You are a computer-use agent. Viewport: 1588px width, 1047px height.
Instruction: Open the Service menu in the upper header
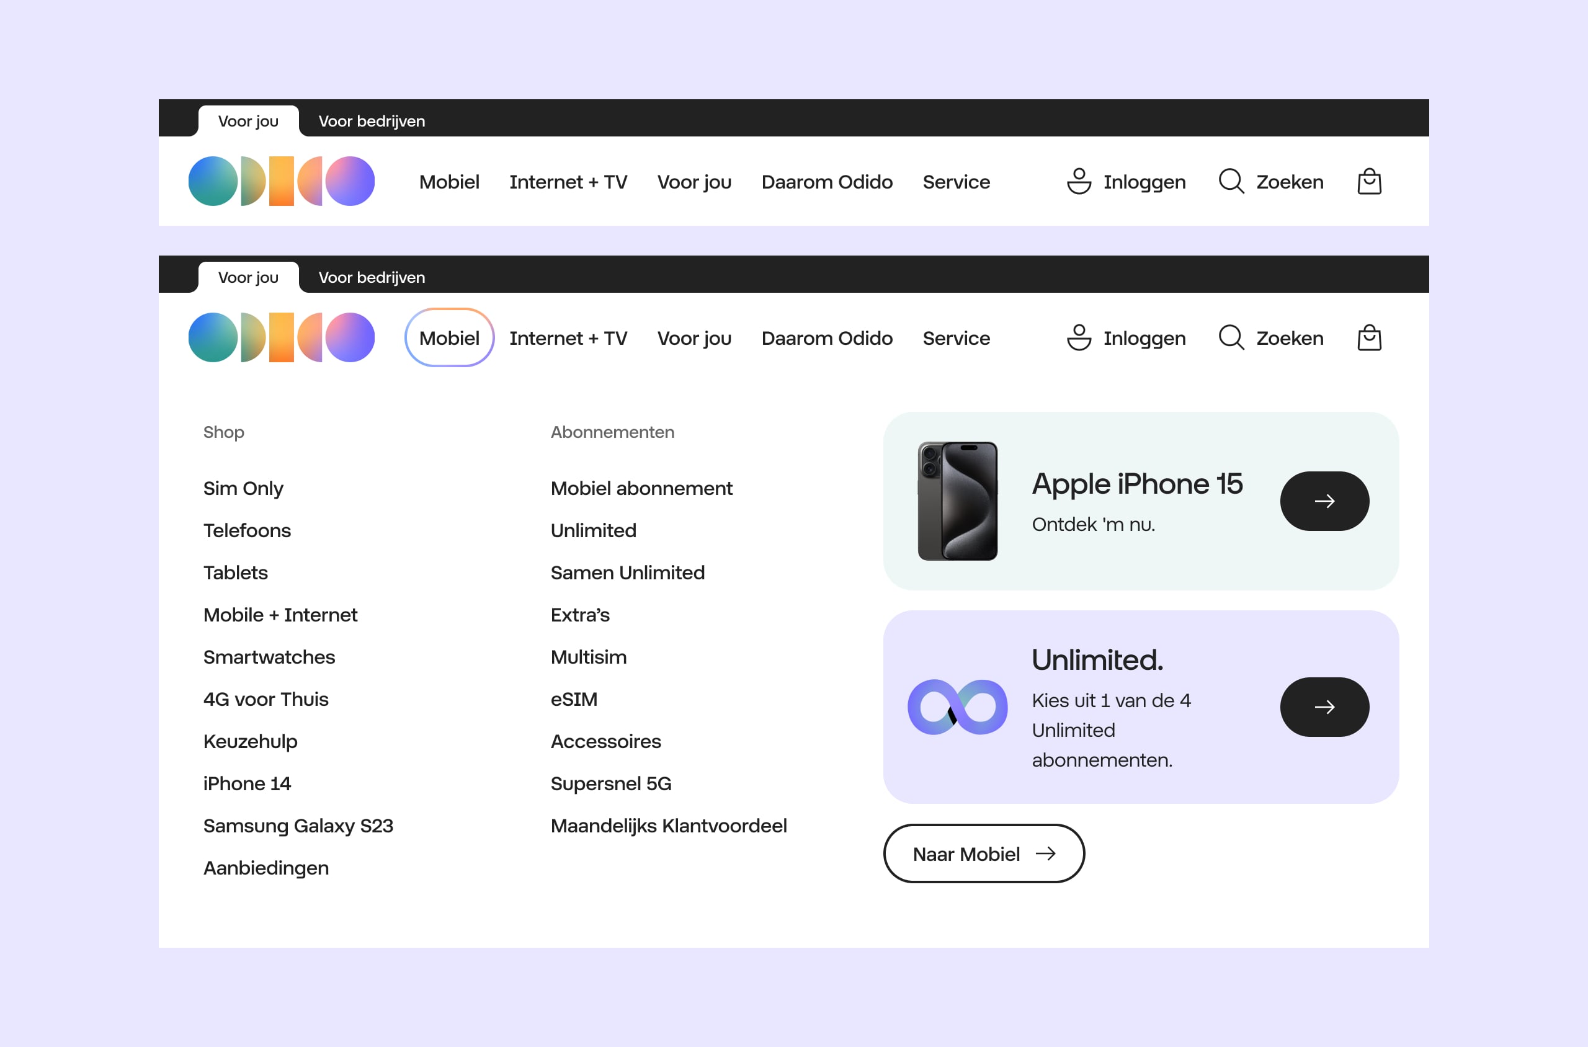tap(957, 182)
